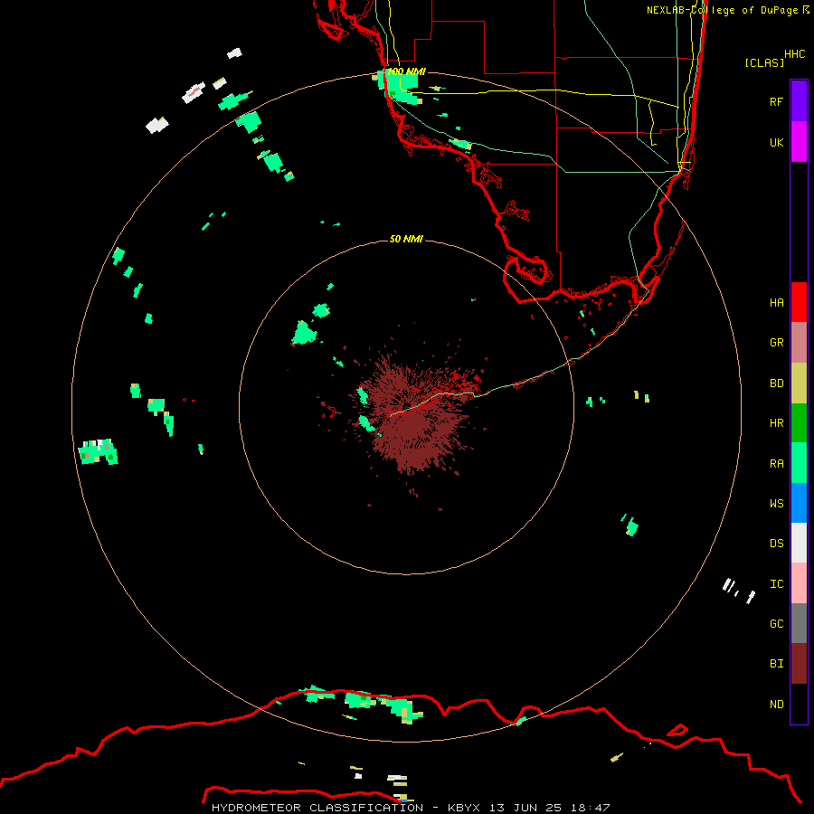This screenshot has height=814, width=814.
Task: Click the [CLAS] units label
Action: 764,62
